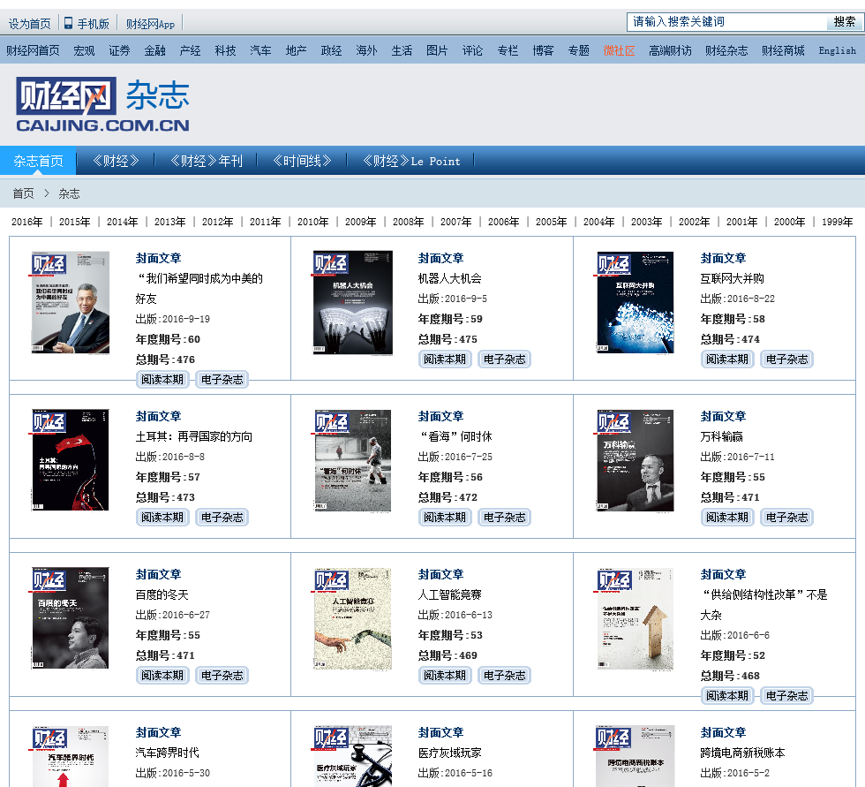
Task: Filter issues by 1999年
Action: click(837, 222)
